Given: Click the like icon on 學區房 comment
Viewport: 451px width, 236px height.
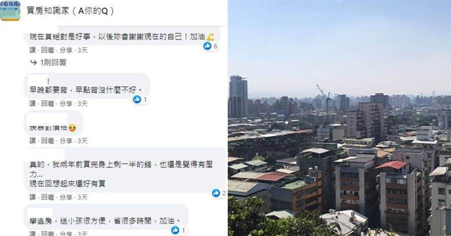Looking at the screenshot, I should [175, 230].
